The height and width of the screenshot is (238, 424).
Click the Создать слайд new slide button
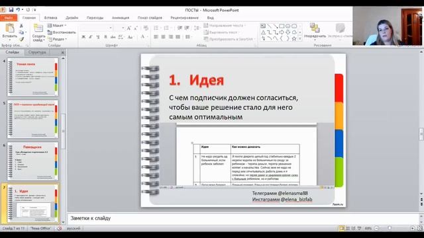(x=38, y=32)
